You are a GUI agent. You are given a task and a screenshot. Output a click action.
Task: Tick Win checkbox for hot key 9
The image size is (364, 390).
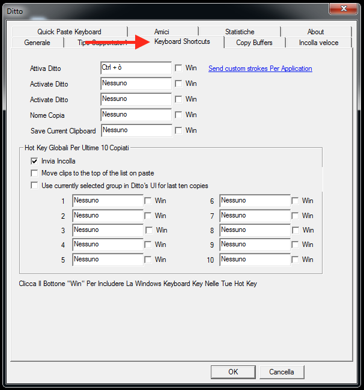(x=295, y=245)
